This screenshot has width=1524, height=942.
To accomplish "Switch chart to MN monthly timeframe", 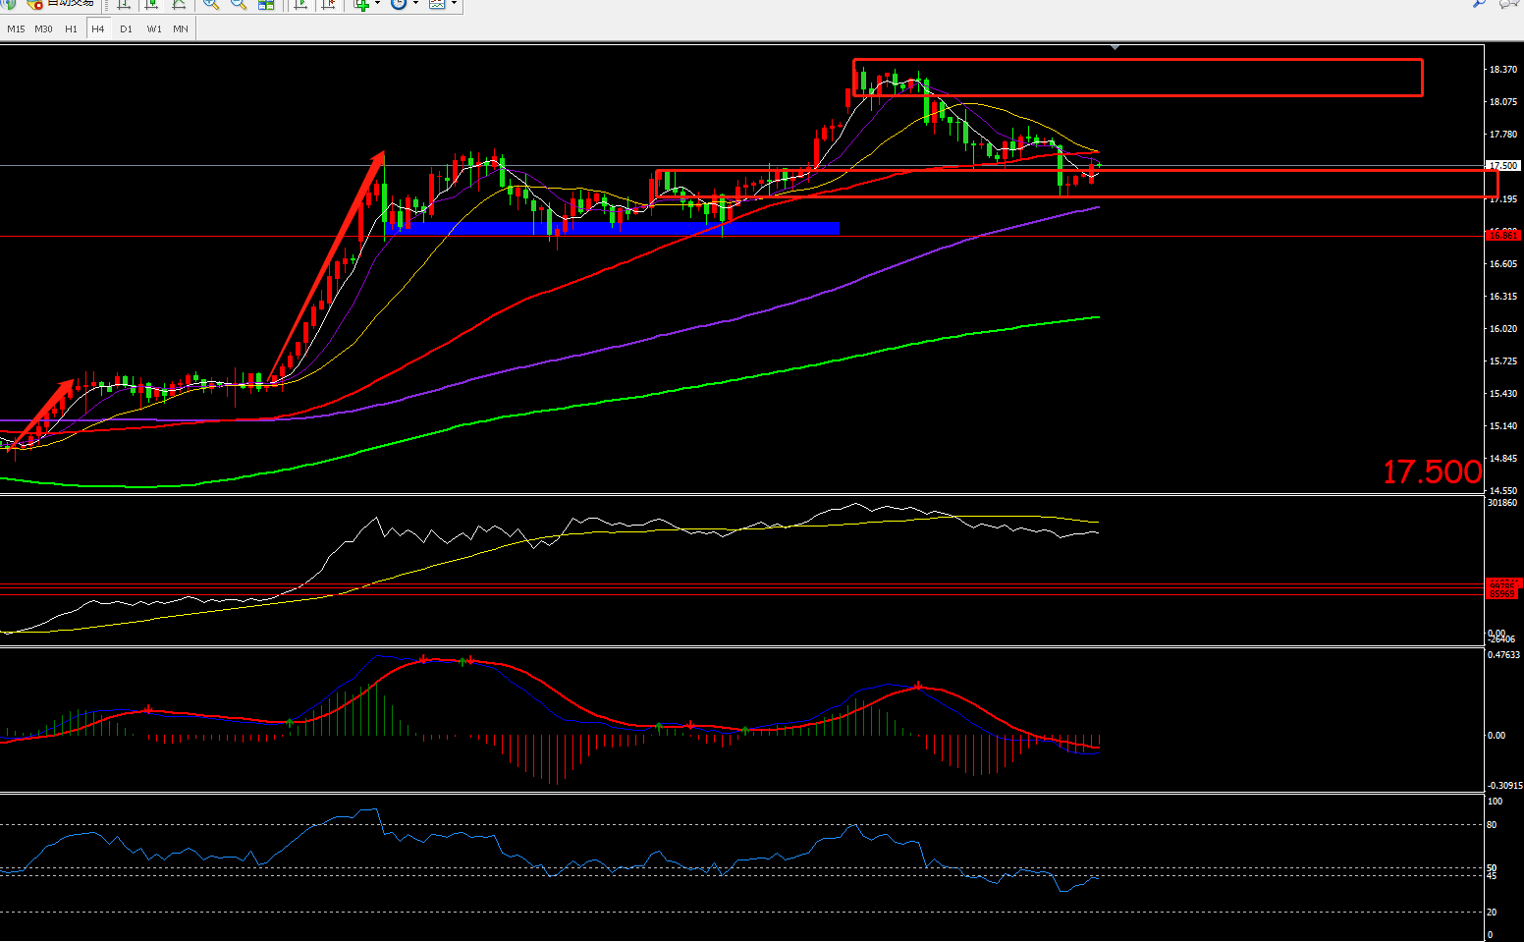I will click(181, 29).
